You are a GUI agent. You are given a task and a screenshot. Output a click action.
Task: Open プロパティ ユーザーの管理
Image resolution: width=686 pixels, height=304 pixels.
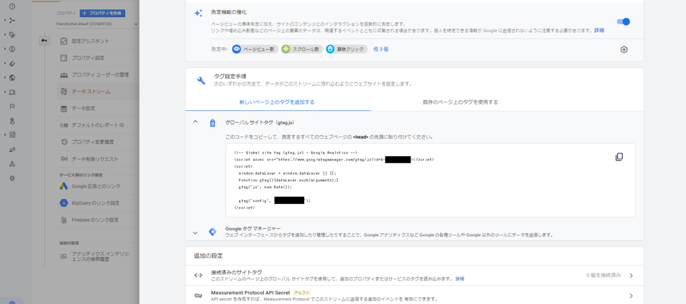click(x=98, y=75)
